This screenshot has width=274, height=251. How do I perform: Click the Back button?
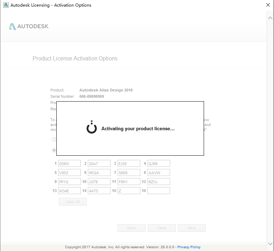pos(132,228)
